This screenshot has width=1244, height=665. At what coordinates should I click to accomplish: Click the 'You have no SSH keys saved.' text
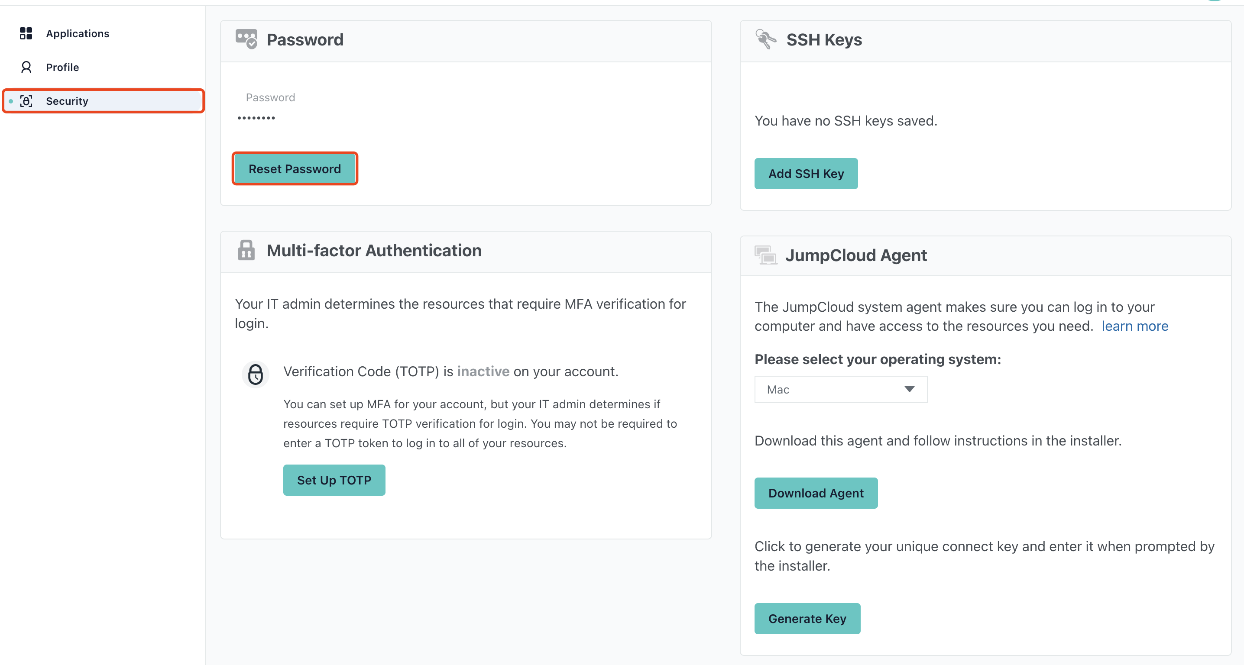(x=846, y=121)
